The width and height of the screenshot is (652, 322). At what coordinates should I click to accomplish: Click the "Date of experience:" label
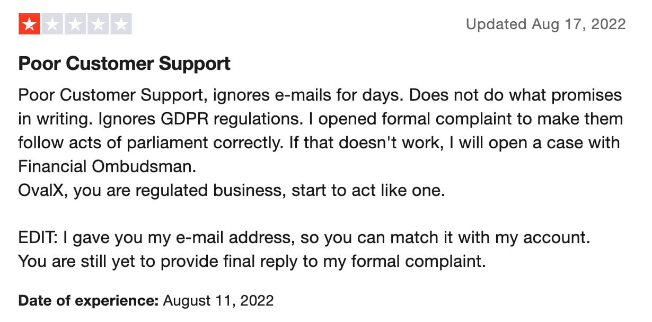89,301
